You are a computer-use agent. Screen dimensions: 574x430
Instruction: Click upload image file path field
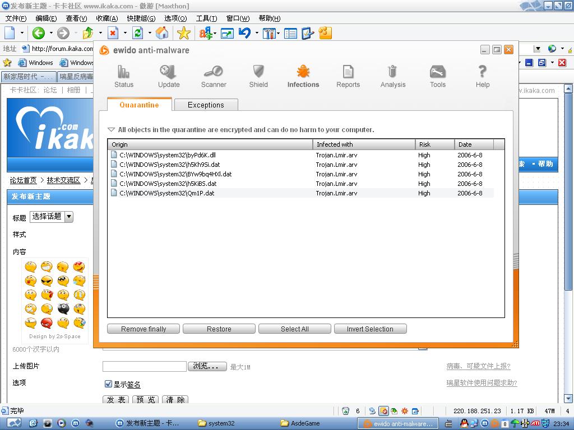(145, 366)
